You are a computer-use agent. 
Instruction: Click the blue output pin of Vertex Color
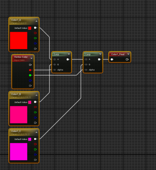click(x=30, y=81)
